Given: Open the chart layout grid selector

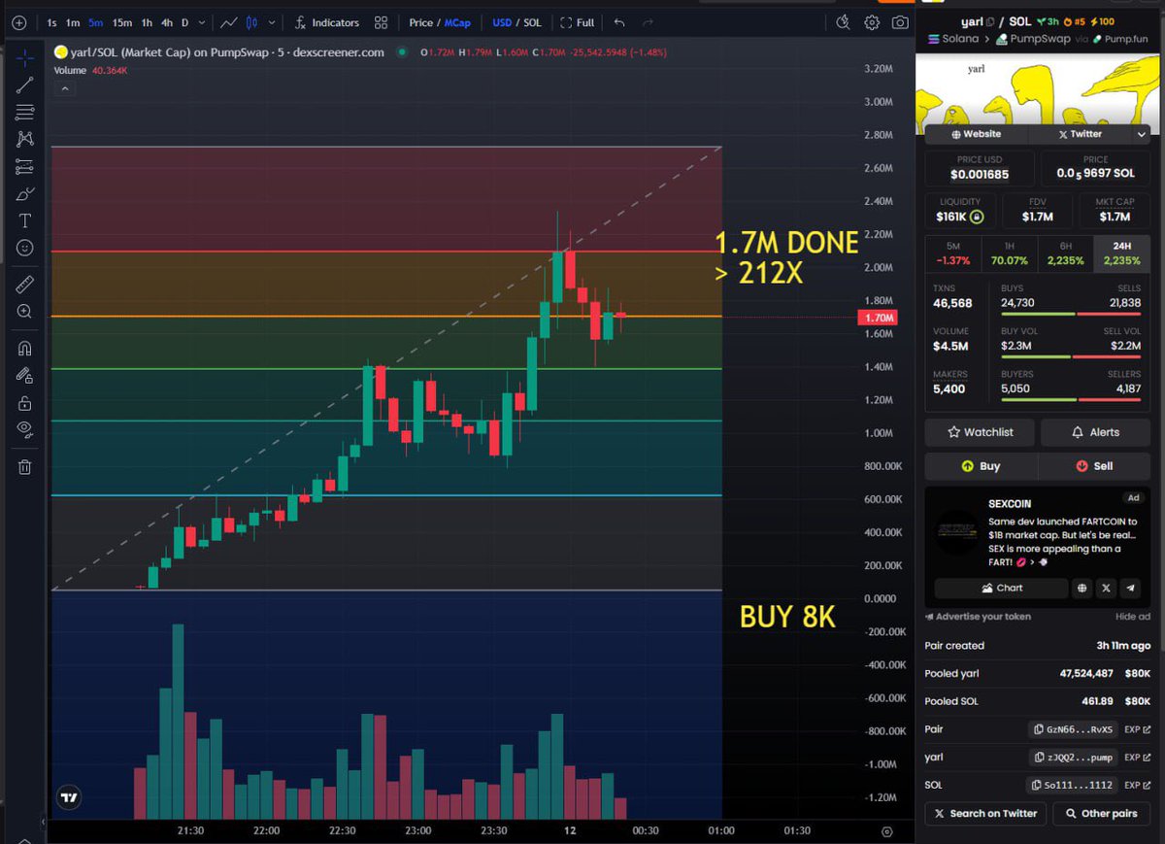Looking at the screenshot, I should coord(382,22).
